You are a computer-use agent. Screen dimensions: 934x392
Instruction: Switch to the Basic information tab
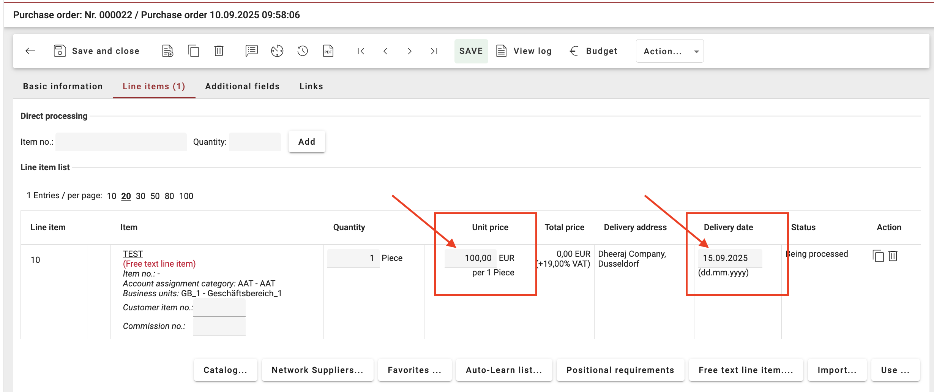click(x=63, y=86)
